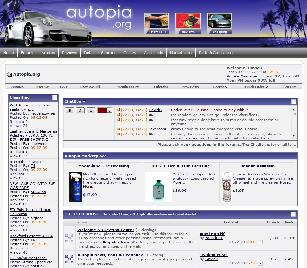Screen dimensions: 307x268
Task: Open the Articles navigation tab
Action: tap(48, 53)
